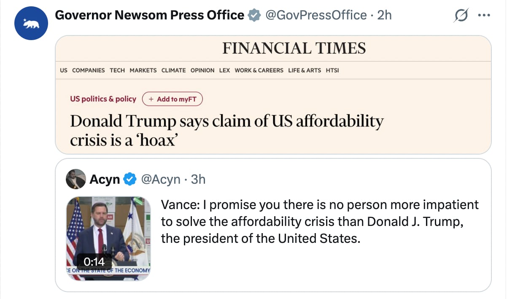
Task: Click the WORK & CAREERS nav item
Action: click(259, 71)
